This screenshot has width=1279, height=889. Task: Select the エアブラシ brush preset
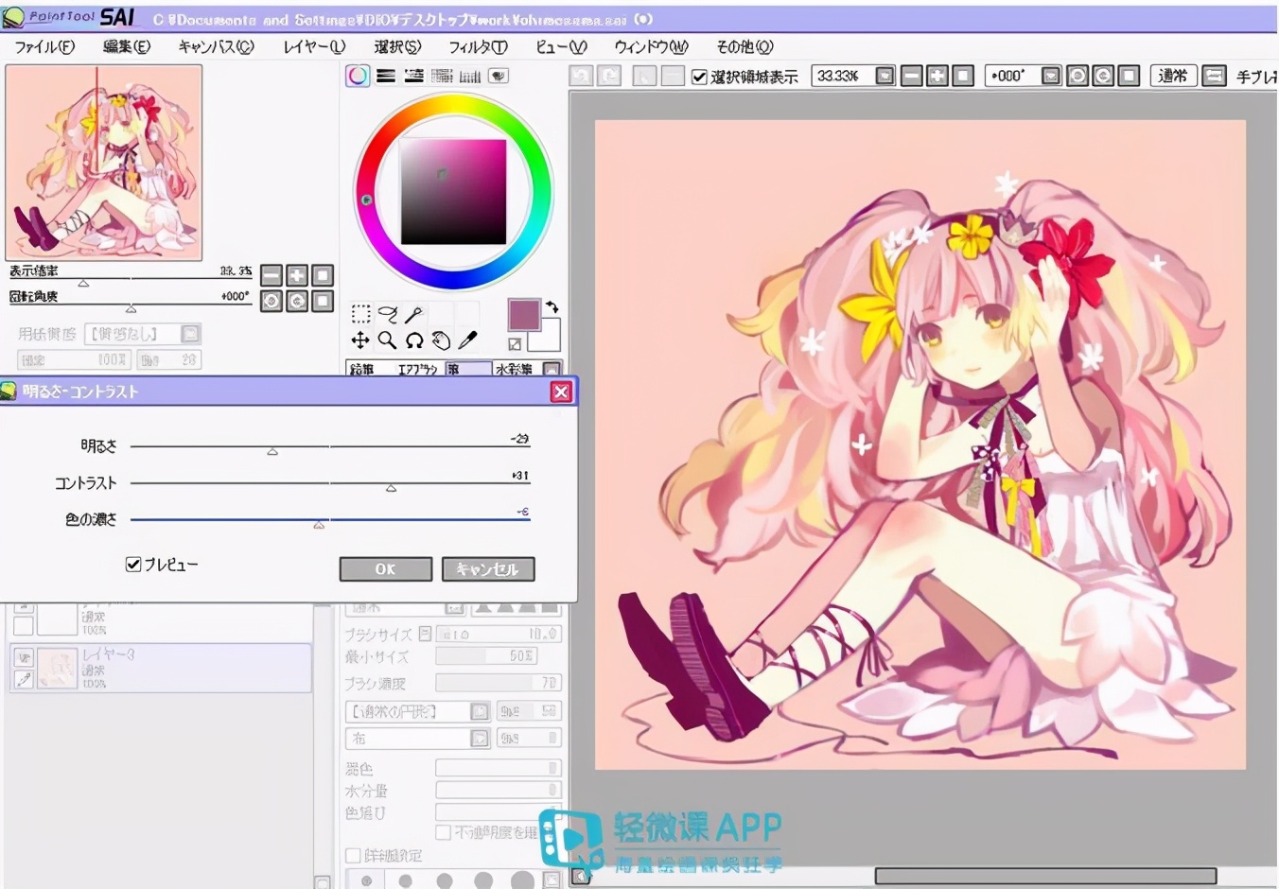click(417, 370)
